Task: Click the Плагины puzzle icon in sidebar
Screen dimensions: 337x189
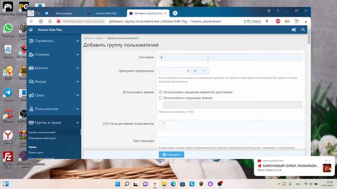Action: pos(31,55)
